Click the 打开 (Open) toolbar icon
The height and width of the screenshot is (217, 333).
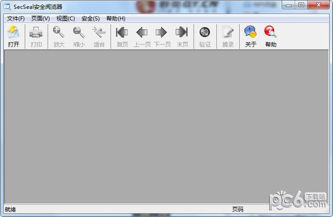[13, 32]
